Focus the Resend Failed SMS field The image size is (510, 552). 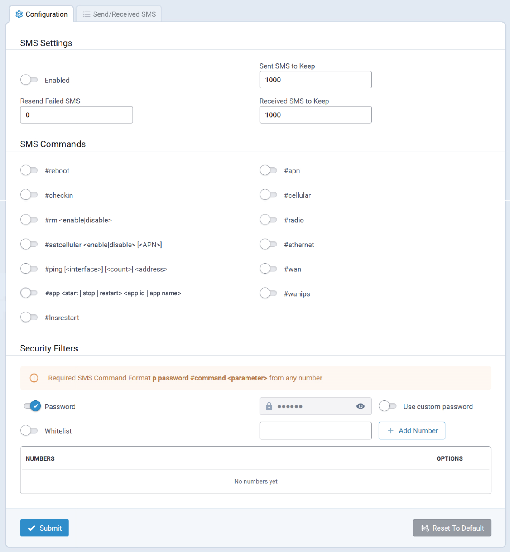tap(76, 115)
